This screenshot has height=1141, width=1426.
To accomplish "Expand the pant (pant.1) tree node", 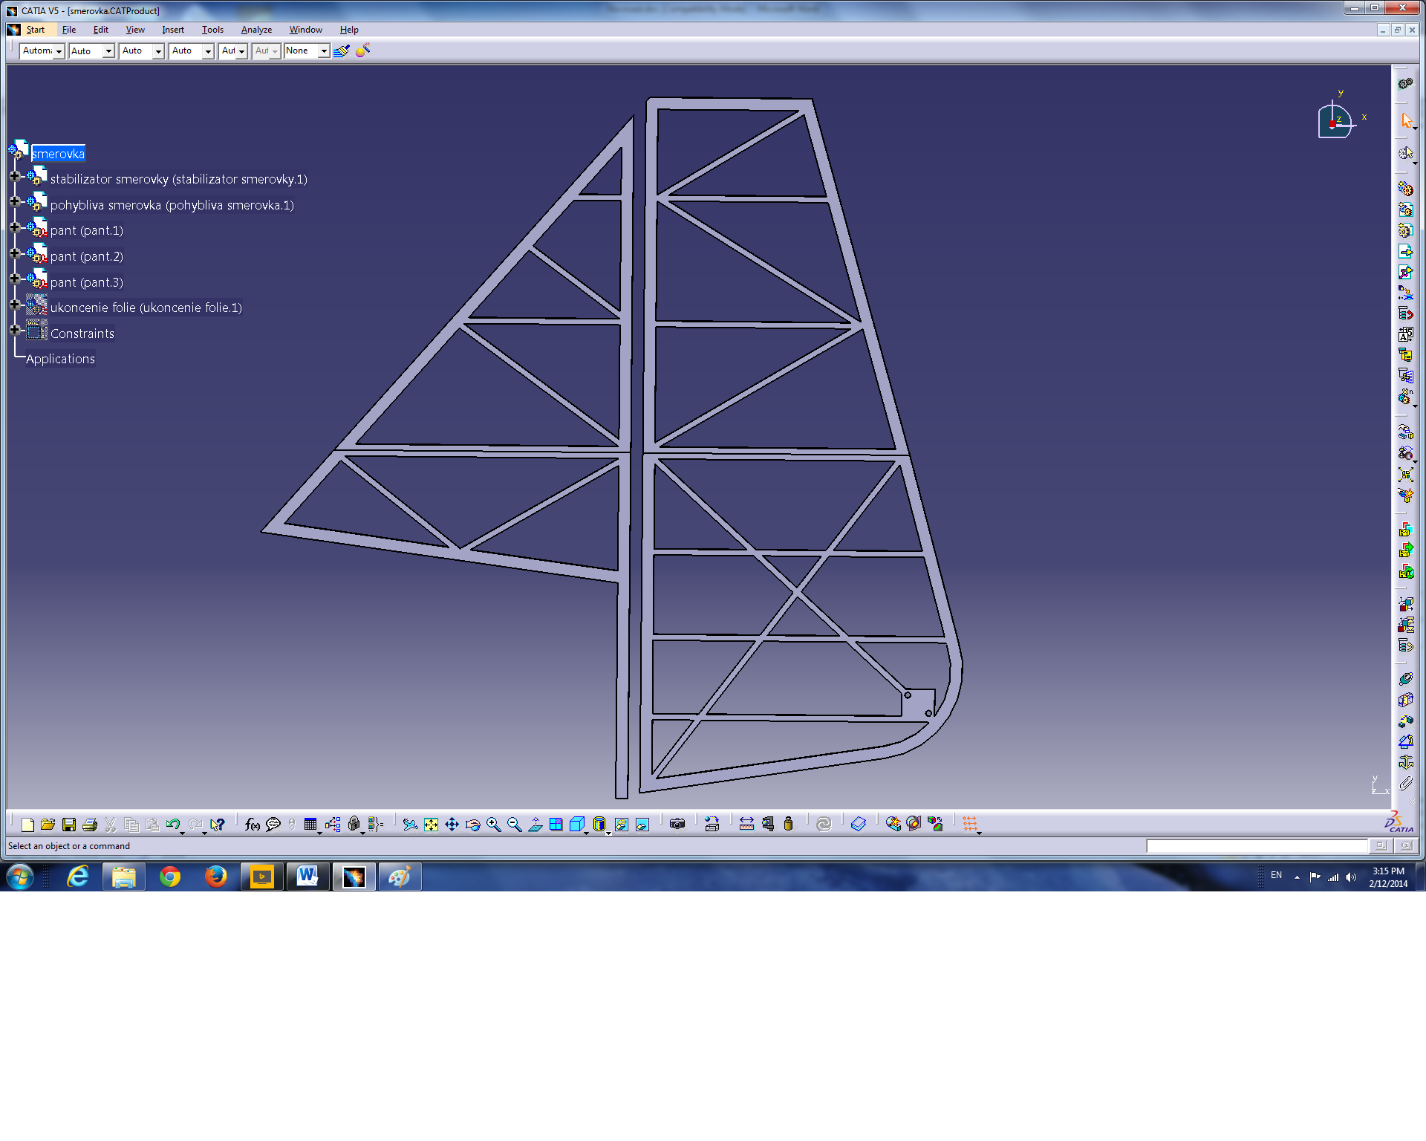I will (x=15, y=227).
